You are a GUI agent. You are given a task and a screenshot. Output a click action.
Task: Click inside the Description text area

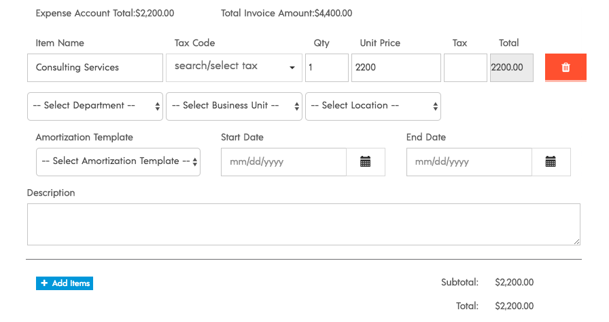tap(304, 224)
